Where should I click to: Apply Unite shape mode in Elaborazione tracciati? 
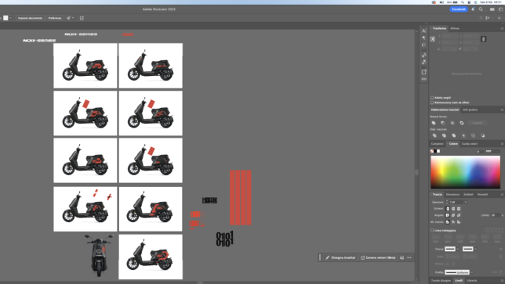pos(434,123)
